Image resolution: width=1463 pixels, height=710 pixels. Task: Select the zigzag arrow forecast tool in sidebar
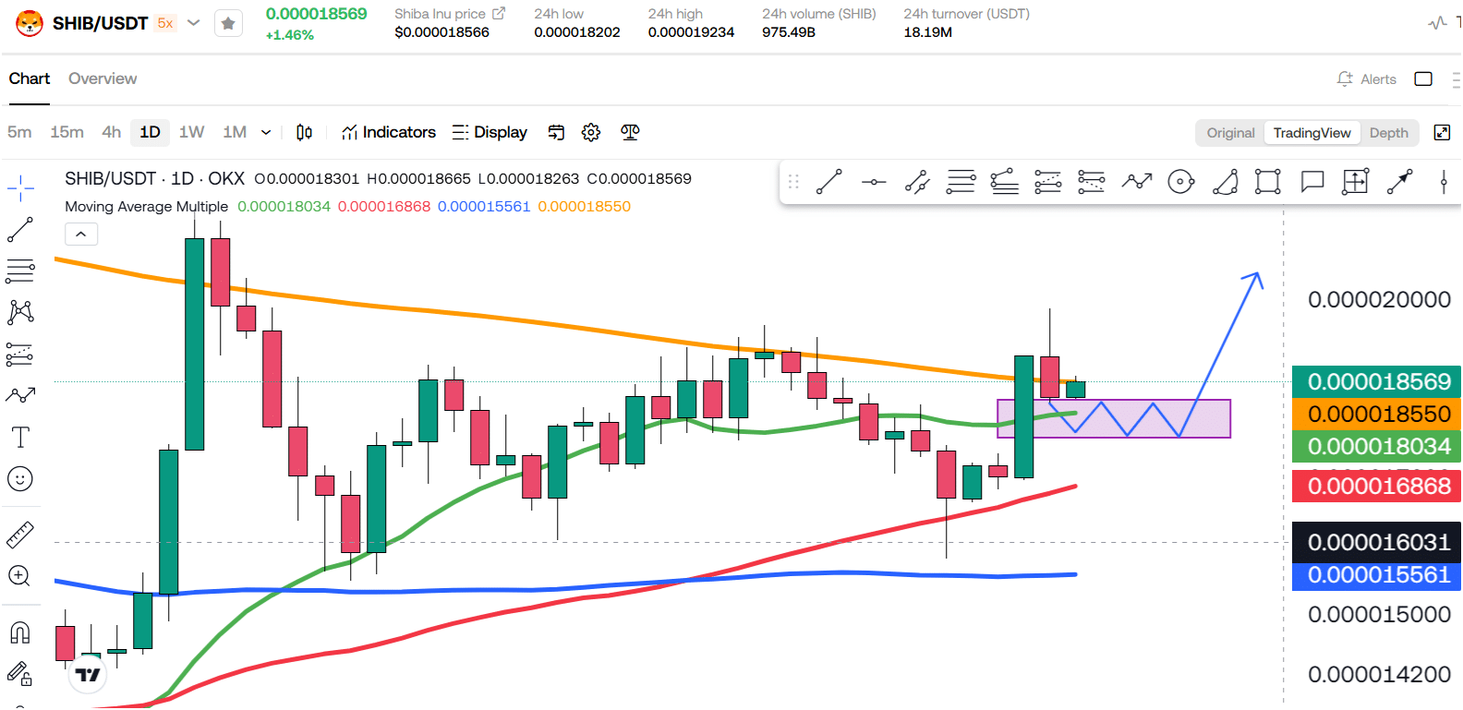point(20,396)
